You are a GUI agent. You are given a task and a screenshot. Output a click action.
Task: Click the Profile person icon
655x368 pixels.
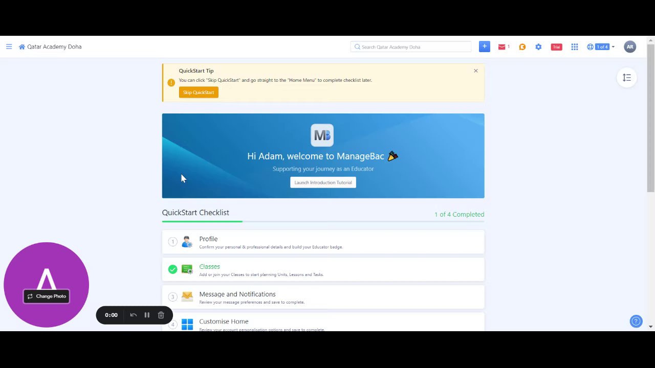[187, 242]
